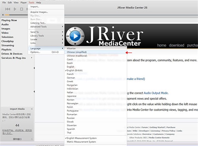Expand the Advanced Tools submenu

pos(46,27)
